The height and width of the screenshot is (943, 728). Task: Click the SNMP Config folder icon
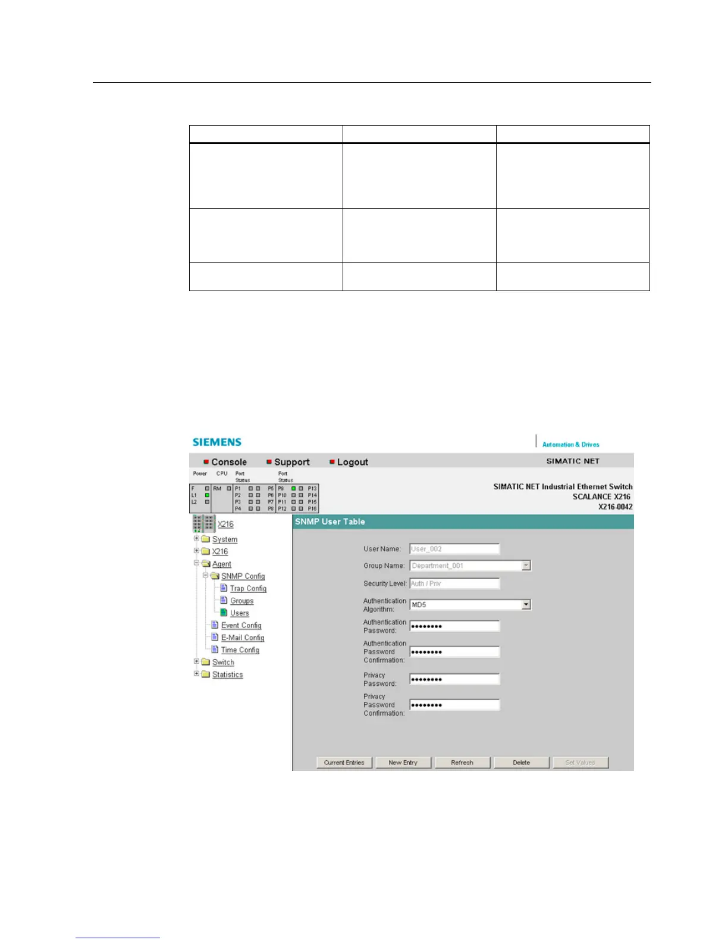(215, 576)
